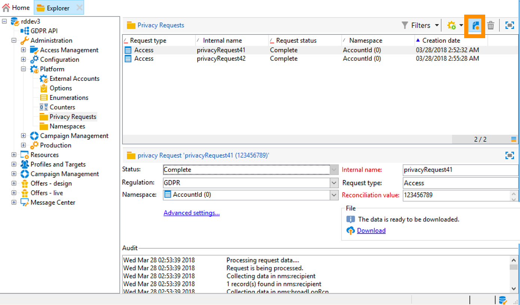Focus the Request type field
The image size is (520, 305).
pos(460,183)
